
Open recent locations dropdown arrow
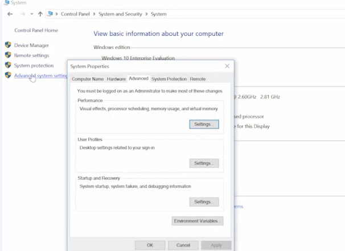click(32, 14)
